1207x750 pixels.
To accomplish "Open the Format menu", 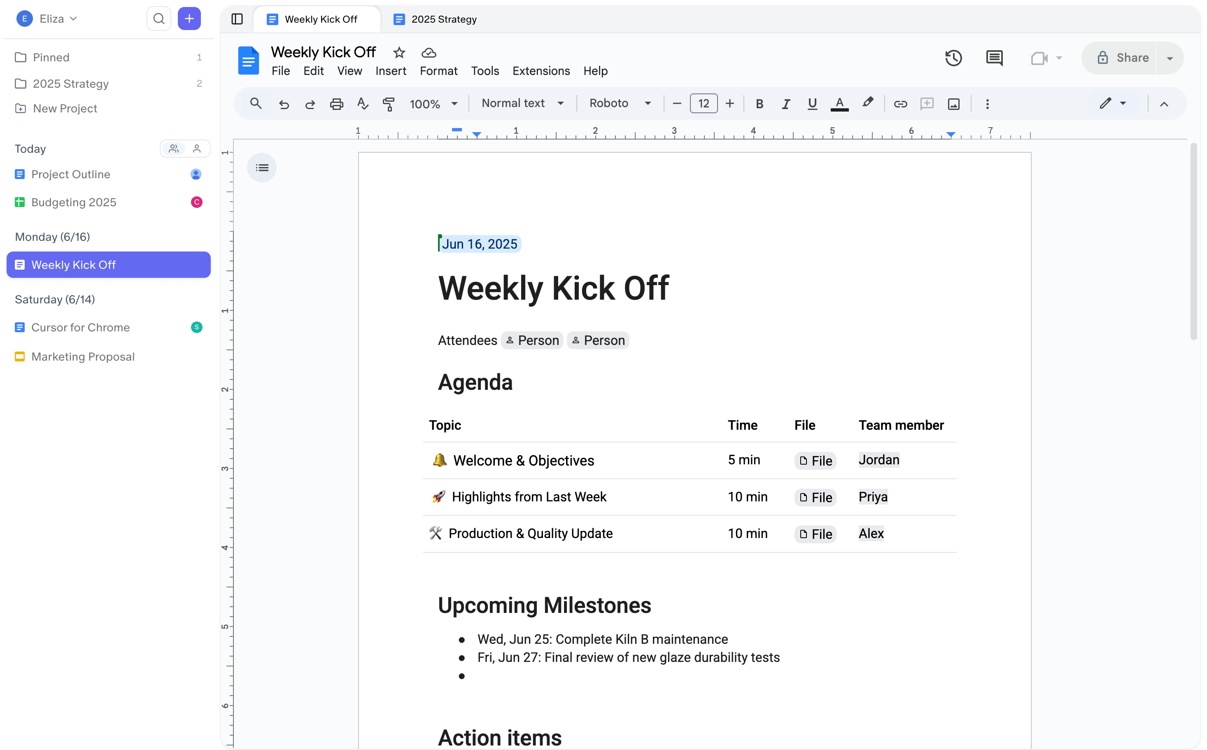I will tap(438, 71).
